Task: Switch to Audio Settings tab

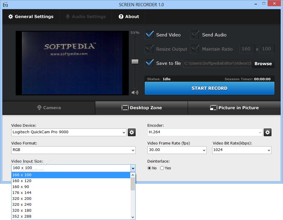Action: [x=86, y=17]
